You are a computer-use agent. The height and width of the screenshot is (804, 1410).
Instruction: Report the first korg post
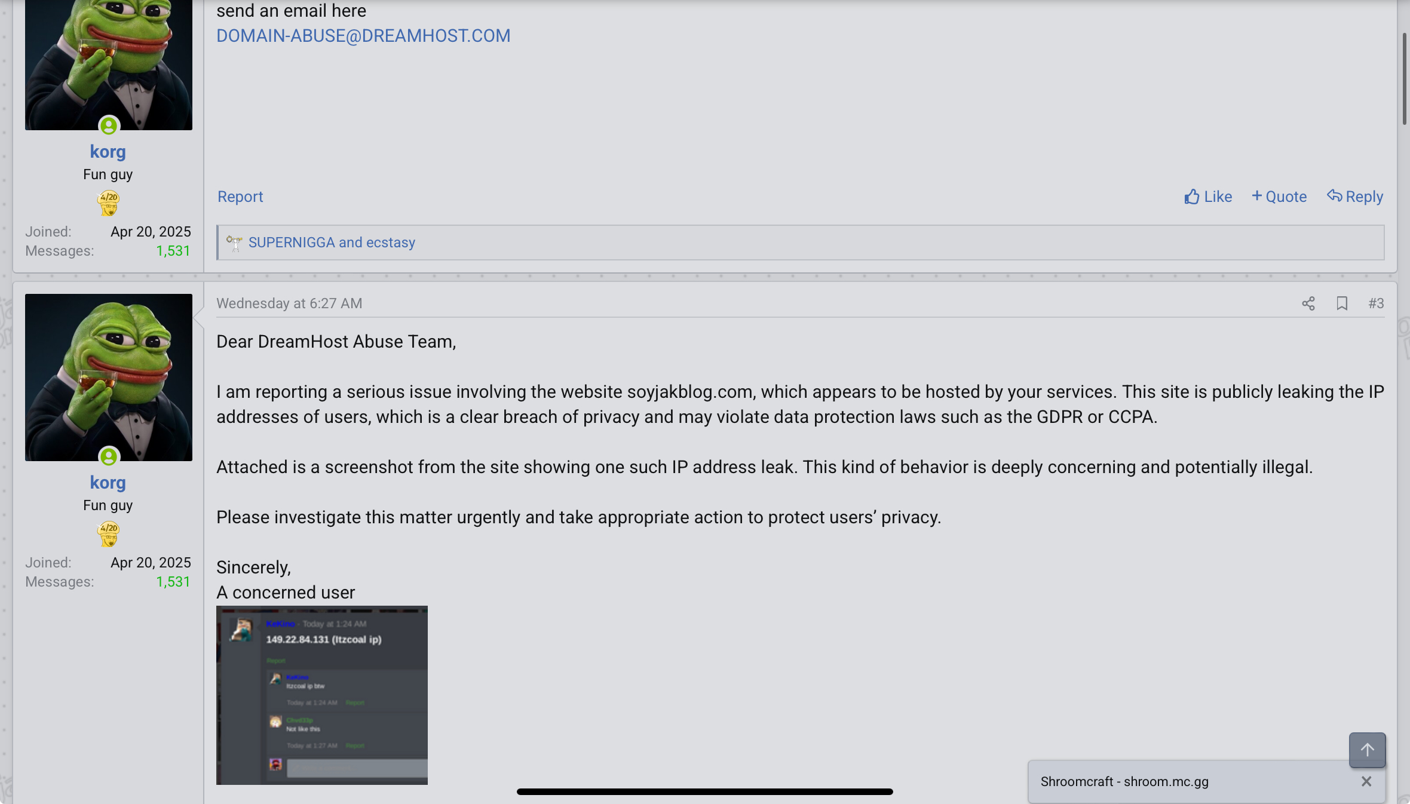click(x=240, y=197)
